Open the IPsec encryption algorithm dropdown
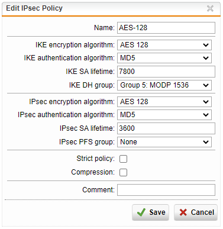Viewport: 223px width, 229px height. [164, 102]
